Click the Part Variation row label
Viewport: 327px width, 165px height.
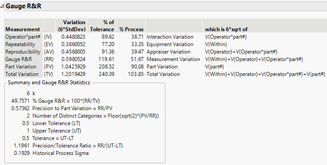[x=21, y=67]
